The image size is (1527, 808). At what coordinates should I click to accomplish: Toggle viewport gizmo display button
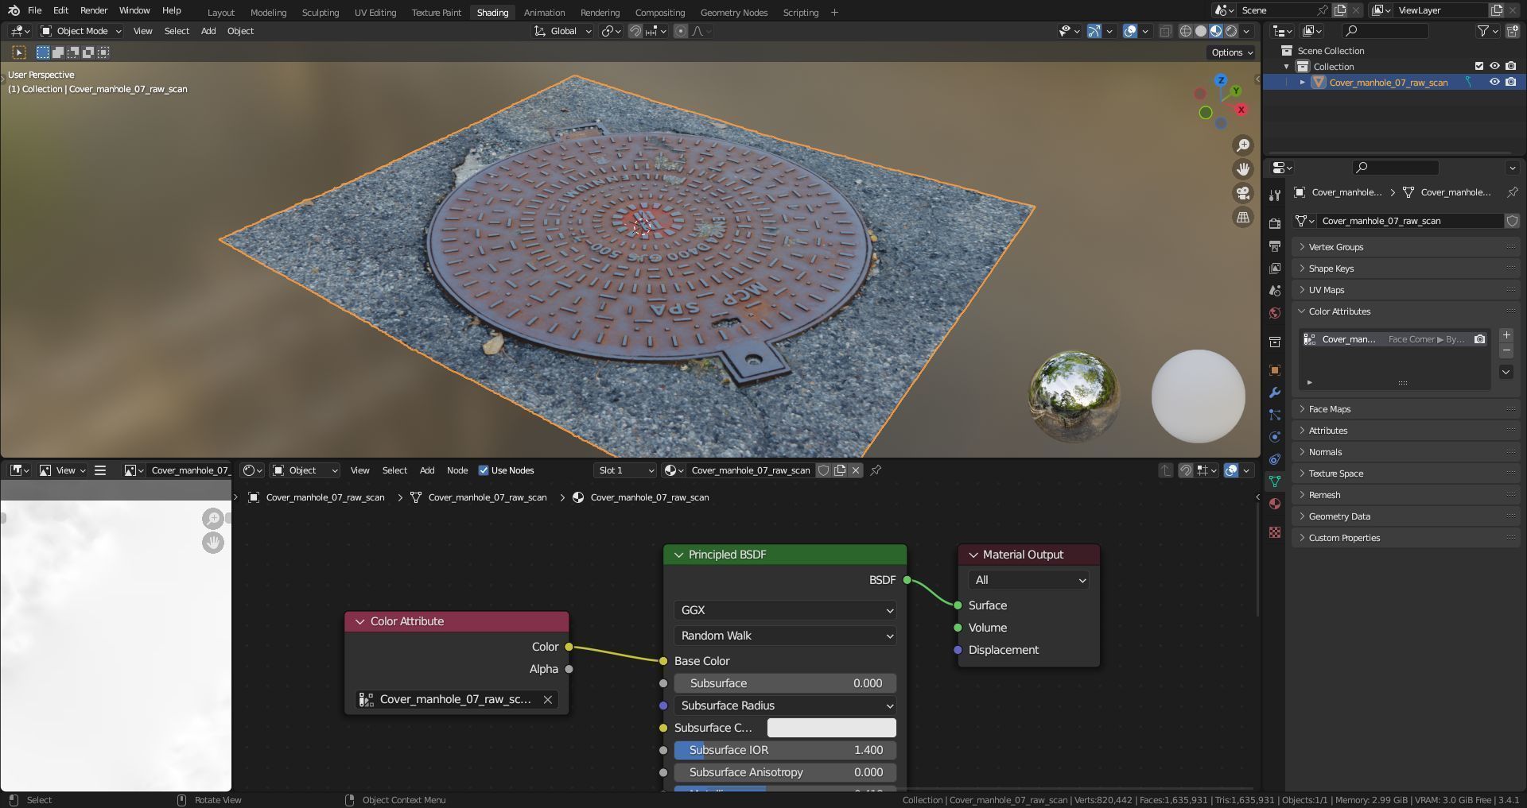point(1094,31)
